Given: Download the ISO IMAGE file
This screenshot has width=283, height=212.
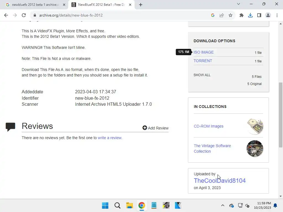Looking at the screenshot, I should pyautogui.click(x=204, y=52).
